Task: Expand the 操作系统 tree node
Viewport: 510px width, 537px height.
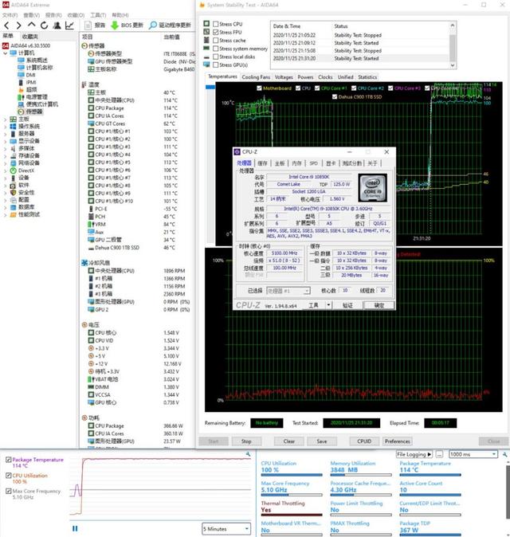Action: [x=5, y=127]
